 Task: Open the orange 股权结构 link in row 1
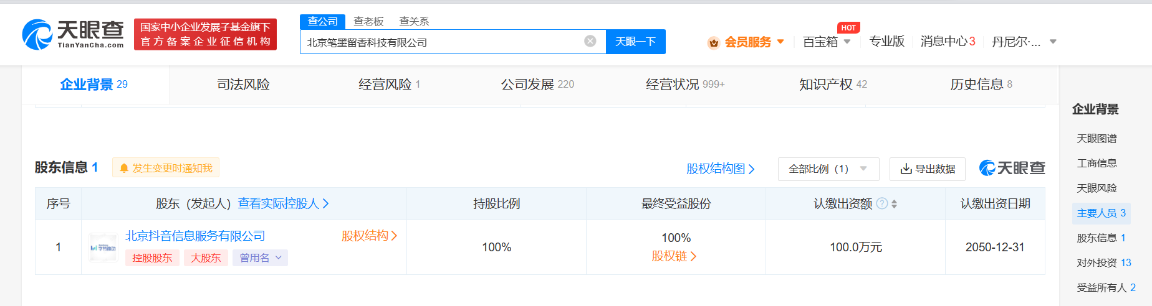(369, 236)
